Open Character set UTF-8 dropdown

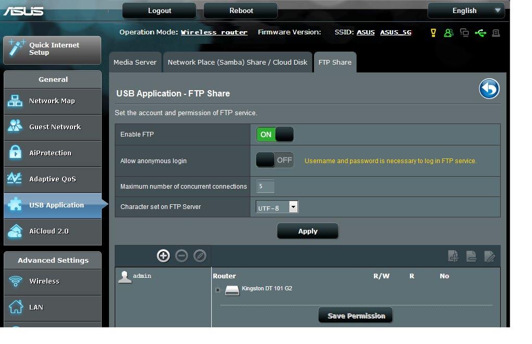(x=277, y=207)
